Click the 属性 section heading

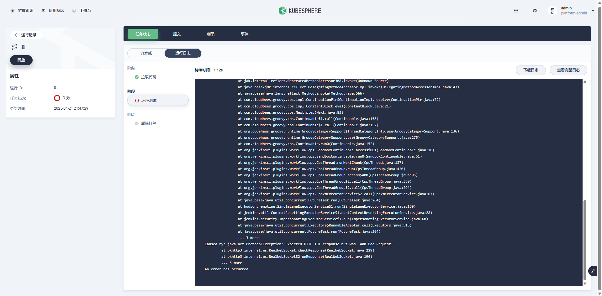tap(14, 76)
